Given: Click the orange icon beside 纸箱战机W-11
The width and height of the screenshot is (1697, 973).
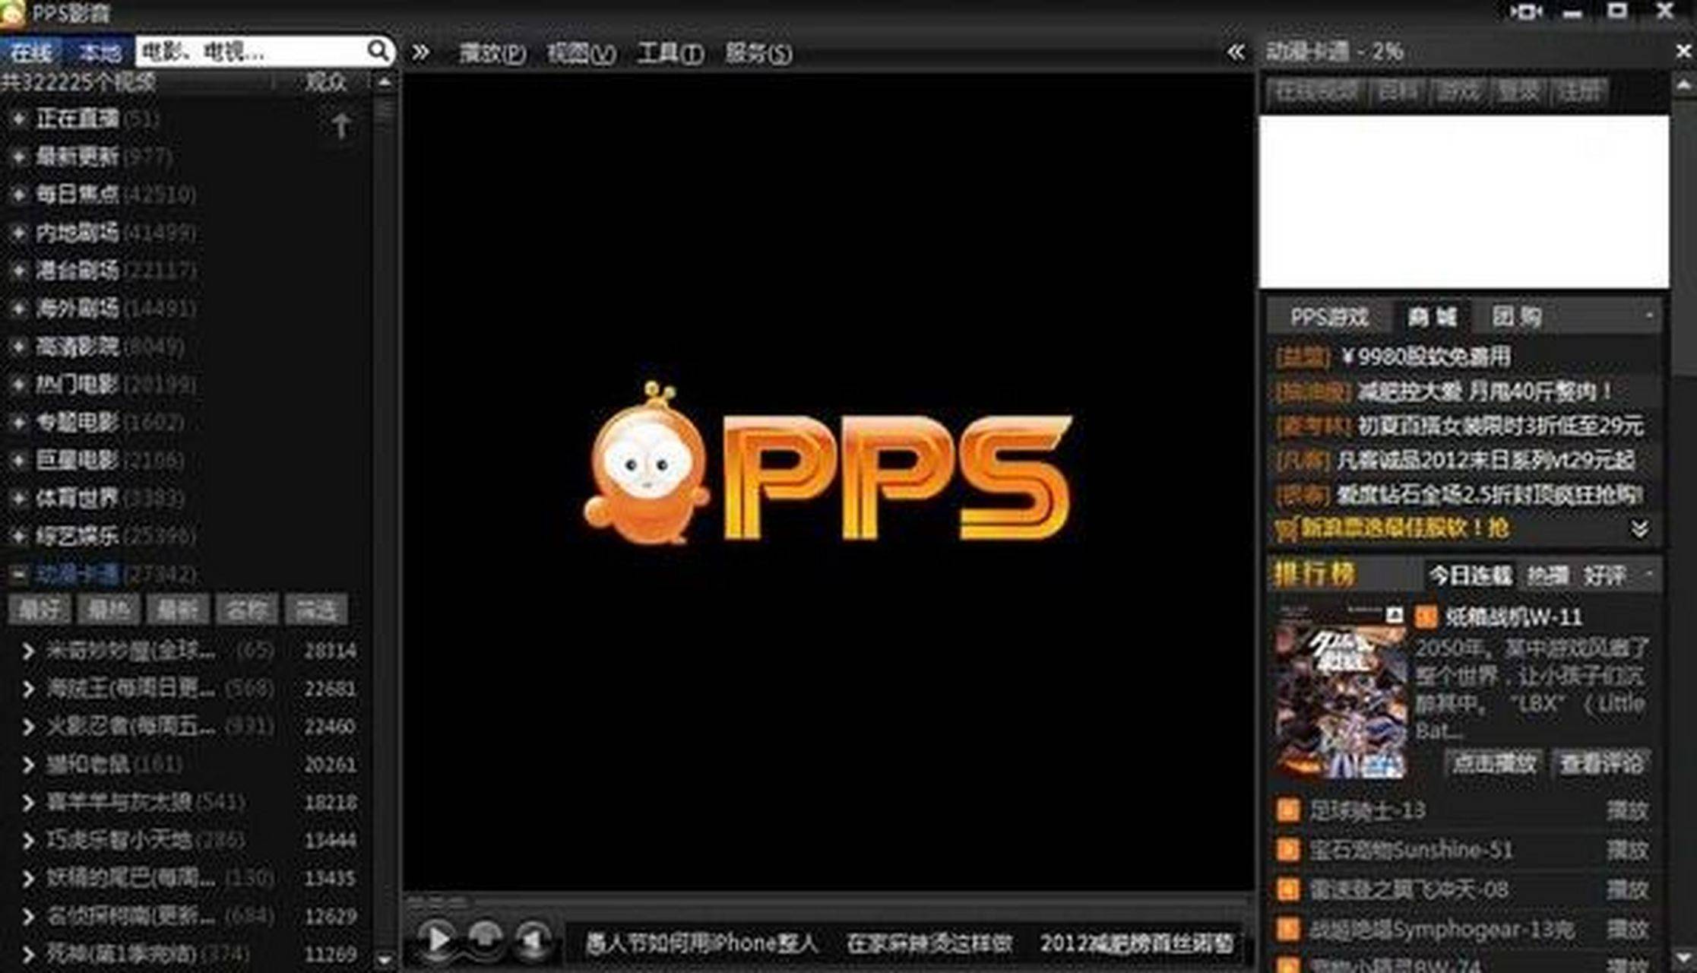Looking at the screenshot, I should [x=1426, y=616].
